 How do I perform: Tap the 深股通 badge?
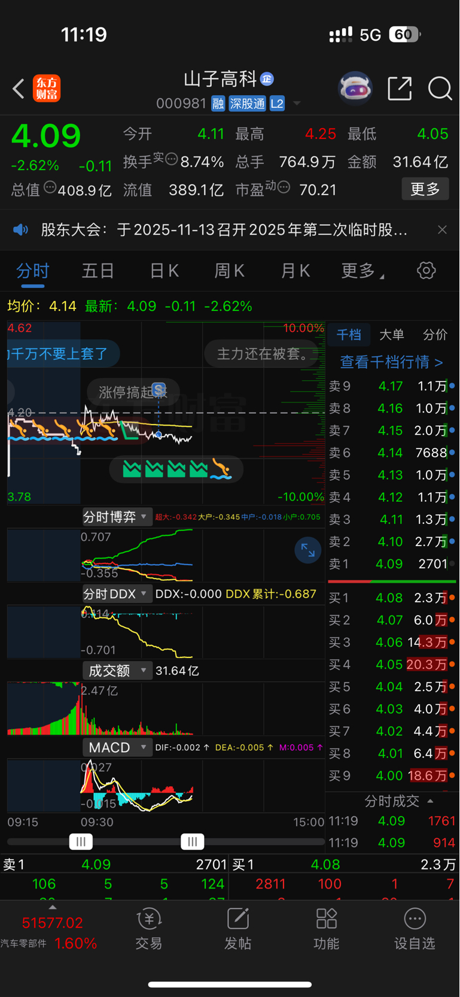[x=247, y=104]
